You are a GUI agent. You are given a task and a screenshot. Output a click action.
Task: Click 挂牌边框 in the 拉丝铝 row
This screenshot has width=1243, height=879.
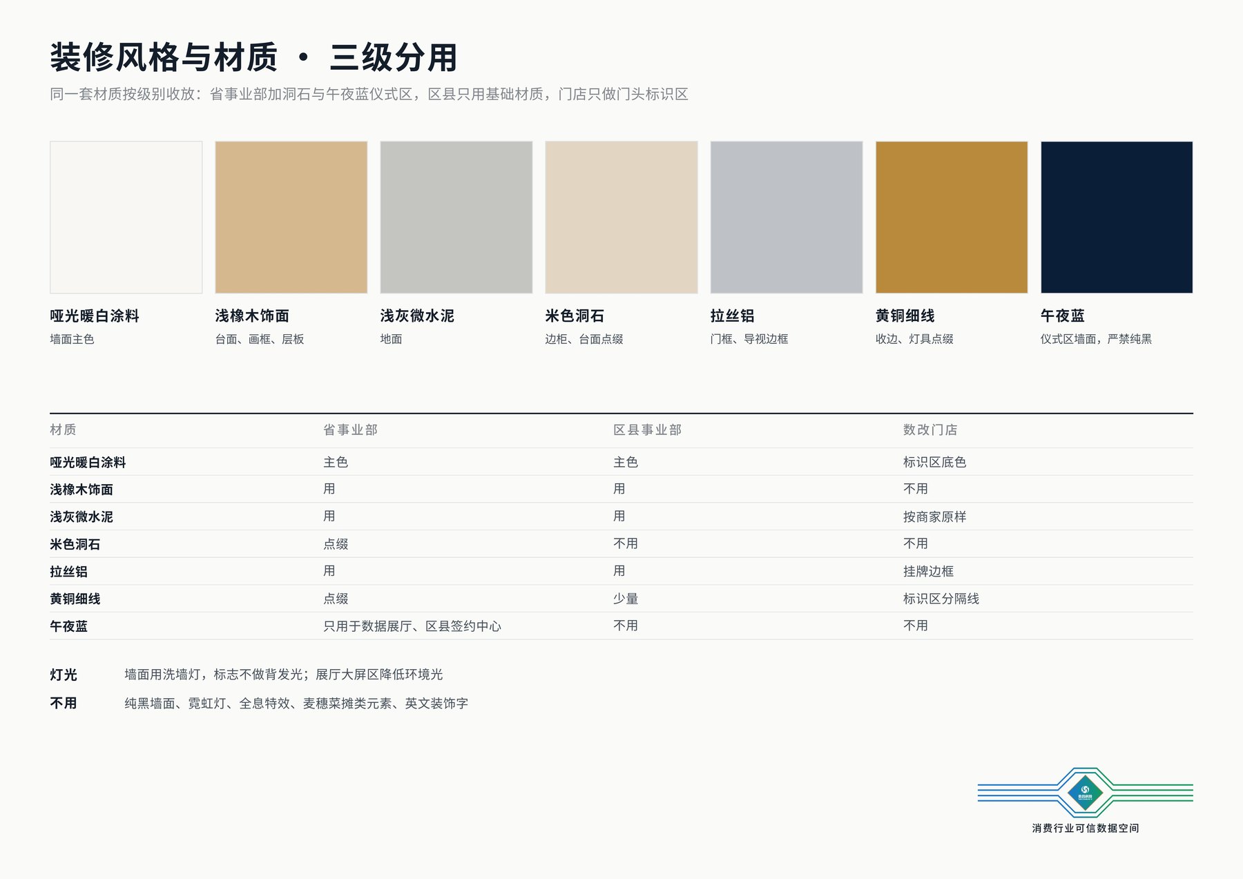928,571
